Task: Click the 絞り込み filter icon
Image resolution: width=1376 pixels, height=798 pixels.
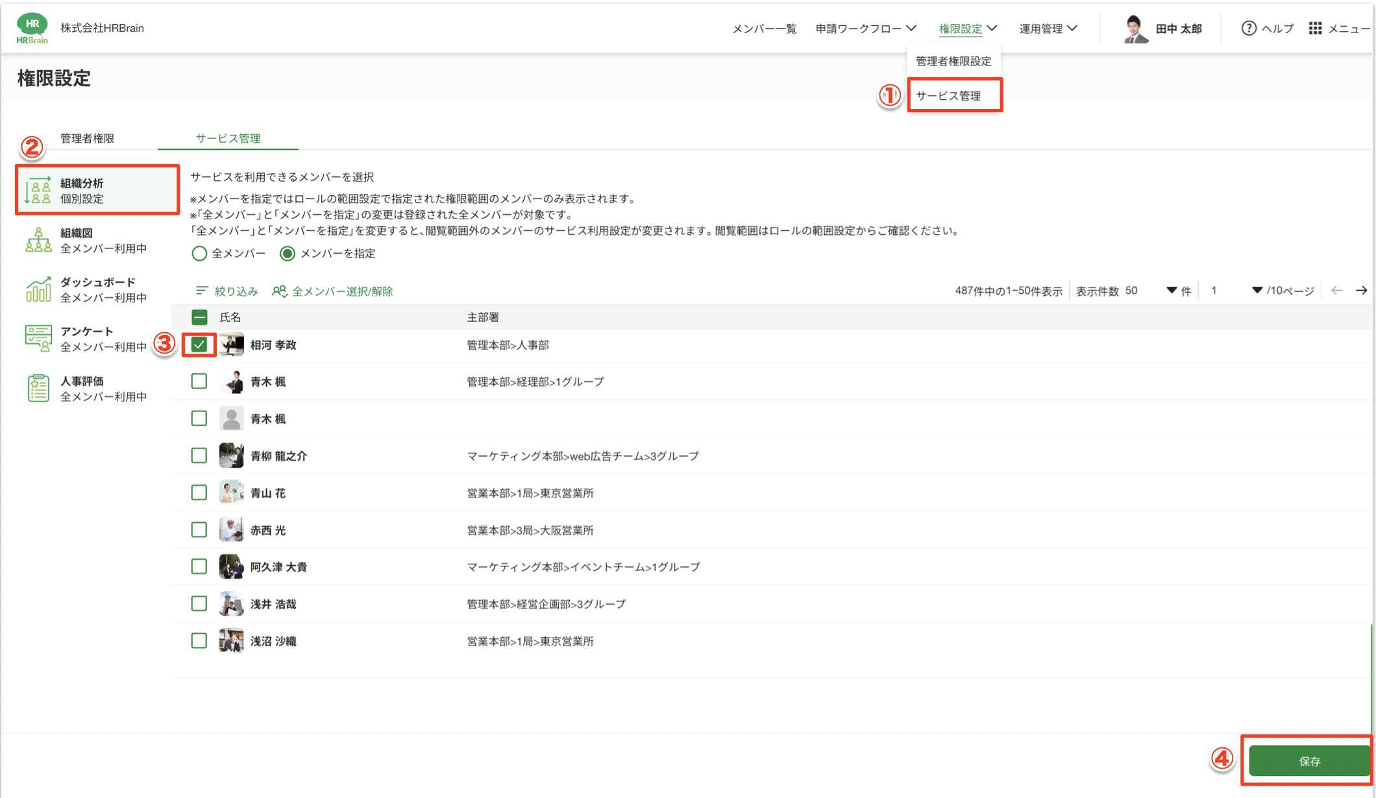Action: click(201, 290)
